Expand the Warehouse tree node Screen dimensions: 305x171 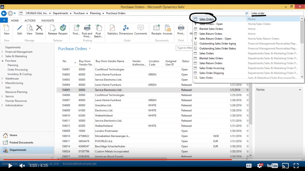coord(2,78)
